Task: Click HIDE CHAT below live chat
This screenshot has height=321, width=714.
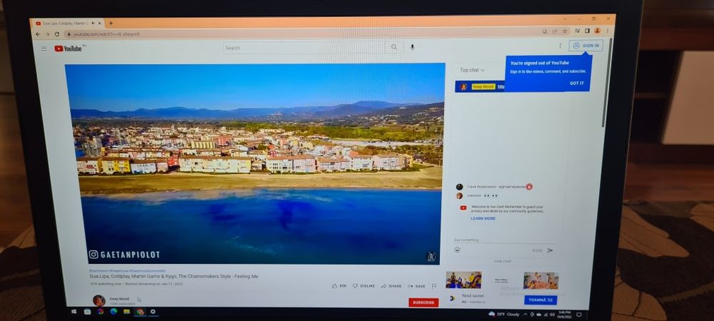Action: 503,262
